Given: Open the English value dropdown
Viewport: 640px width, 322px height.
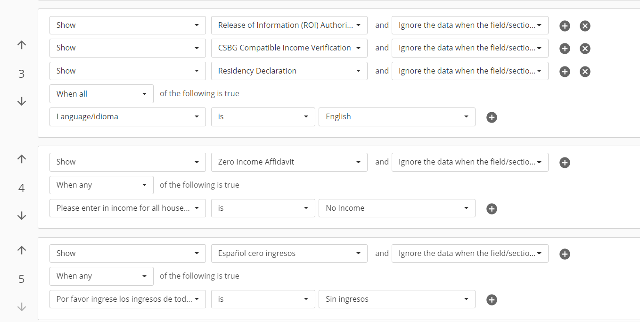Looking at the screenshot, I should [x=397, y=117].
